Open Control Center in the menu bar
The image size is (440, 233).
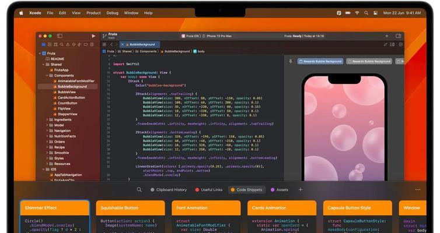(375, 13)
